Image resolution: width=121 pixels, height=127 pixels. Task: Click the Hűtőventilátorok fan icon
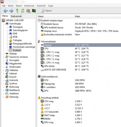click(39, 77)
